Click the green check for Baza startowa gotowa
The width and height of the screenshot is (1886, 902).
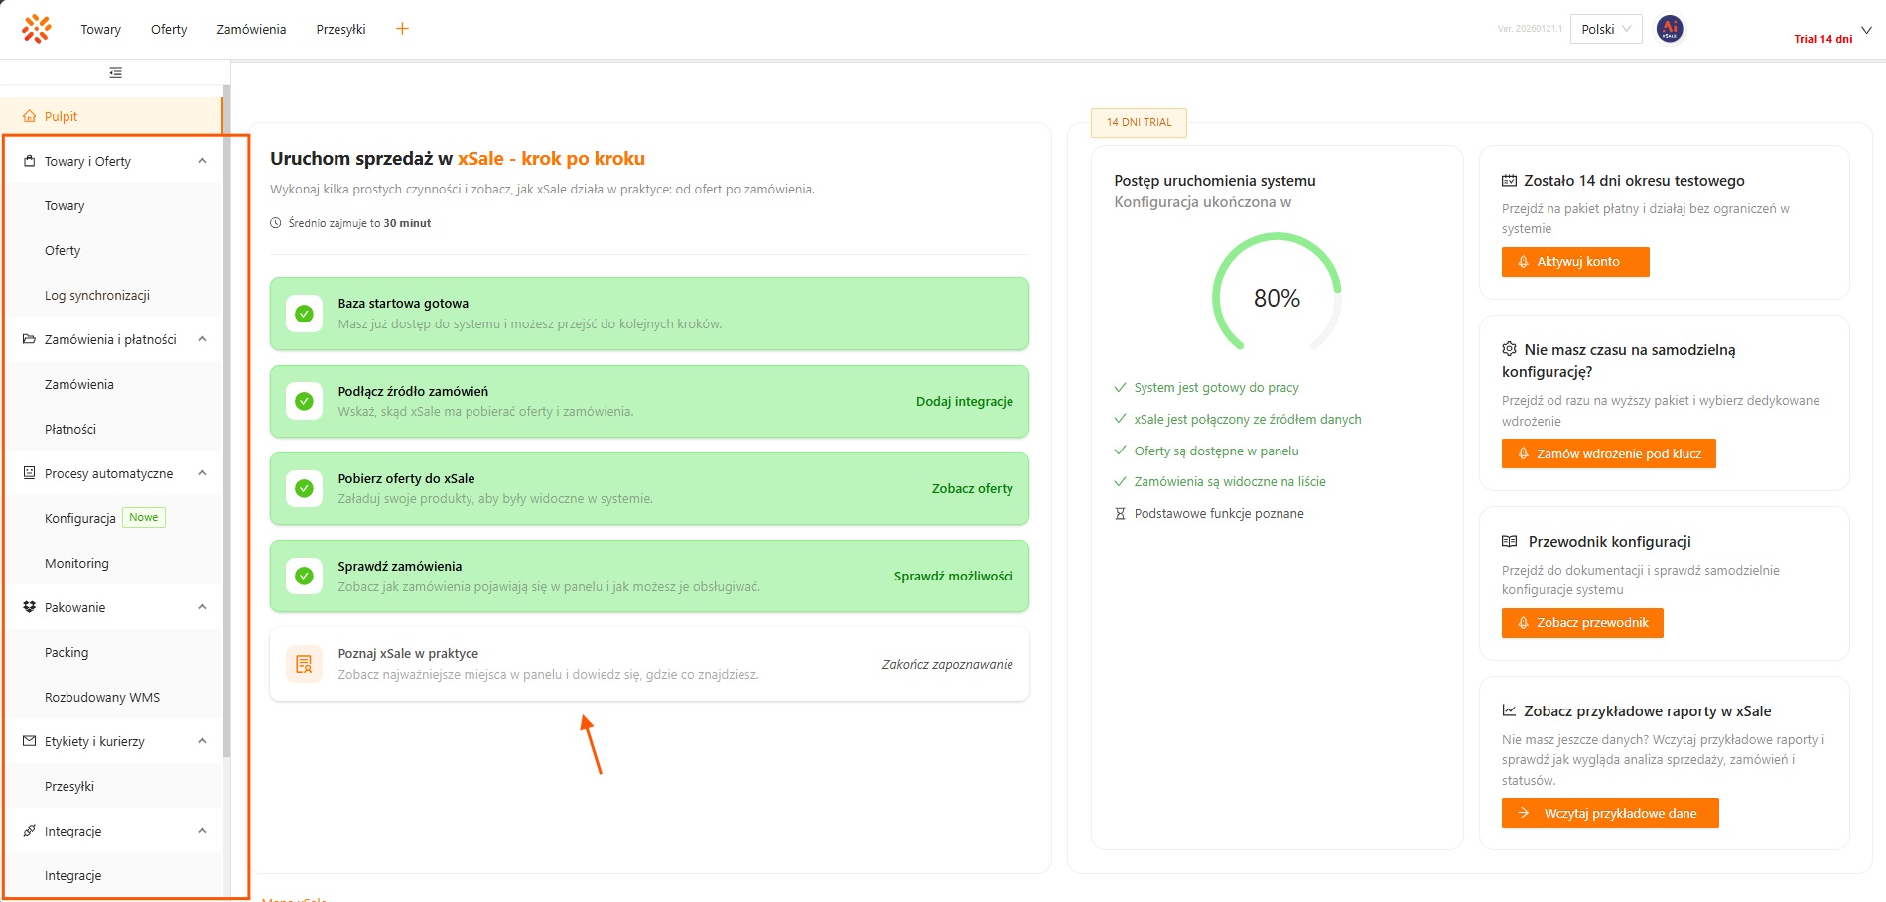[x=304, y=314]
